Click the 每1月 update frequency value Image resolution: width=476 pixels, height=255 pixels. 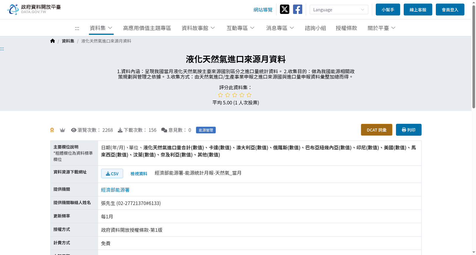[107, 217]
